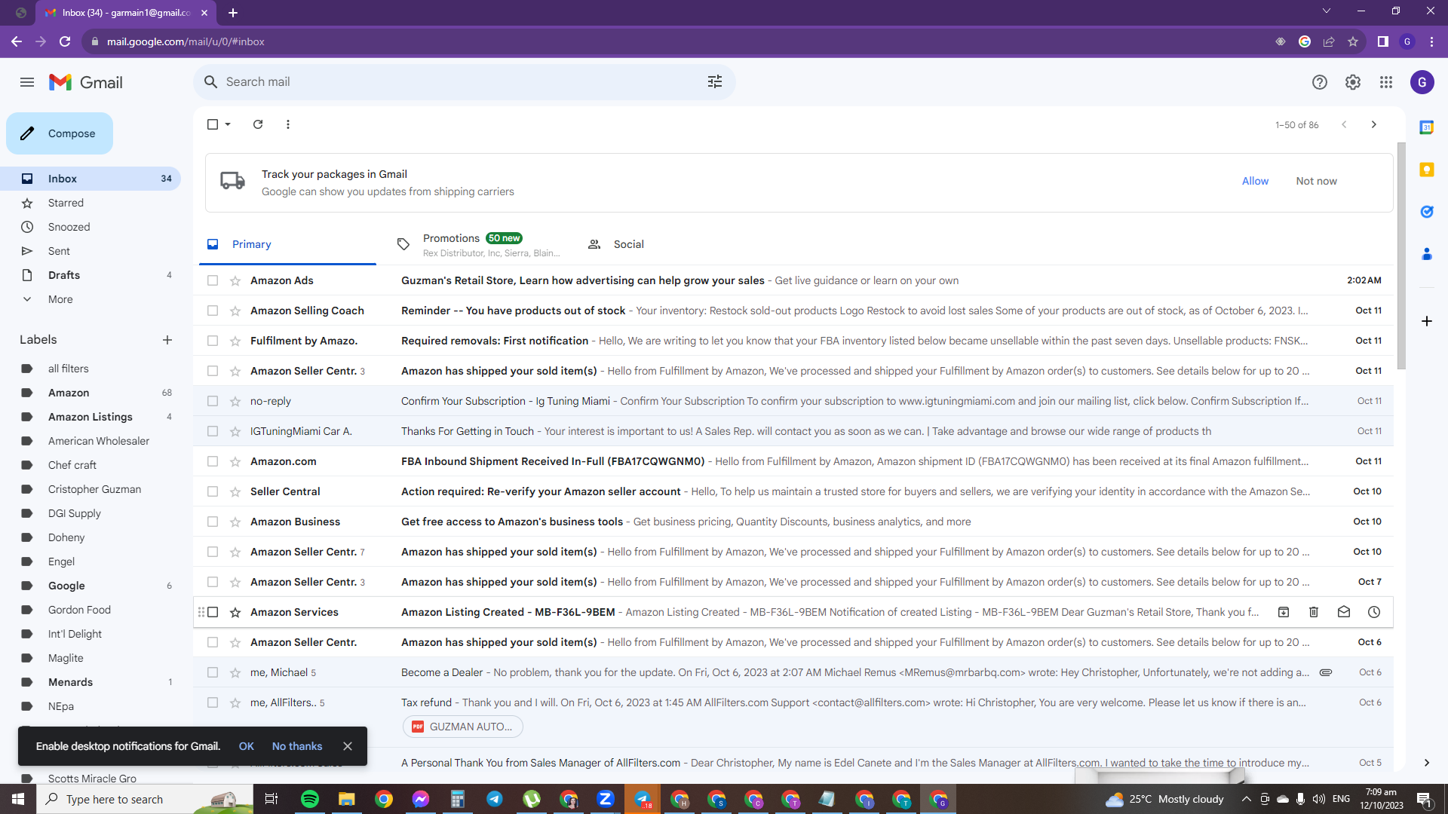This screenshot has width=1448, height=814.
Task: Open Gmail support help icon
Action: (1320, 82)
